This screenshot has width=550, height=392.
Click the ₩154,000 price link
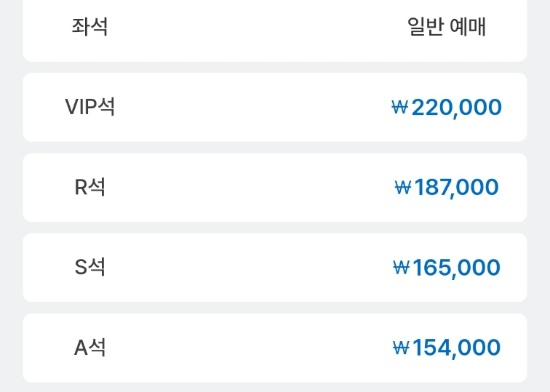[x=447, y=348]
